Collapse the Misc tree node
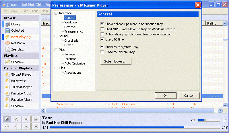The image size is (229, 133). pos(56,50)
